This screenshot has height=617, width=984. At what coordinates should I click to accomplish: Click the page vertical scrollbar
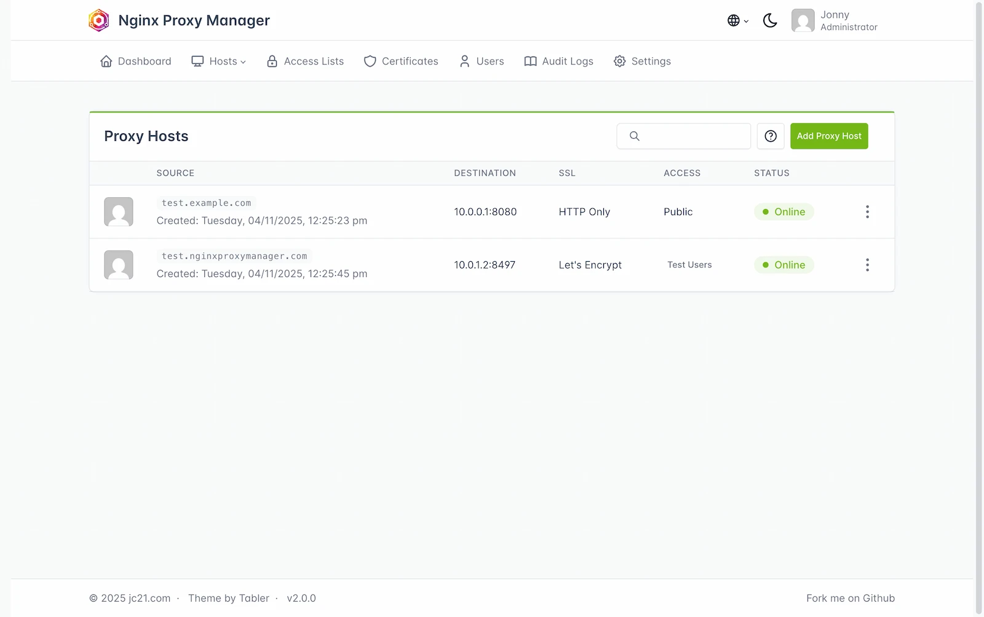(979, 307)
